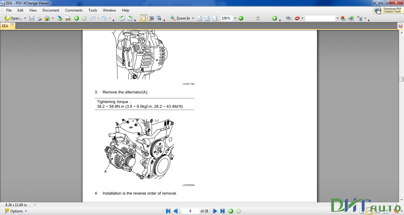Image resolution: width=404 pixels, height=215 pixels.
Task: Click the zoom slider handle
Action: click(258, 18)
